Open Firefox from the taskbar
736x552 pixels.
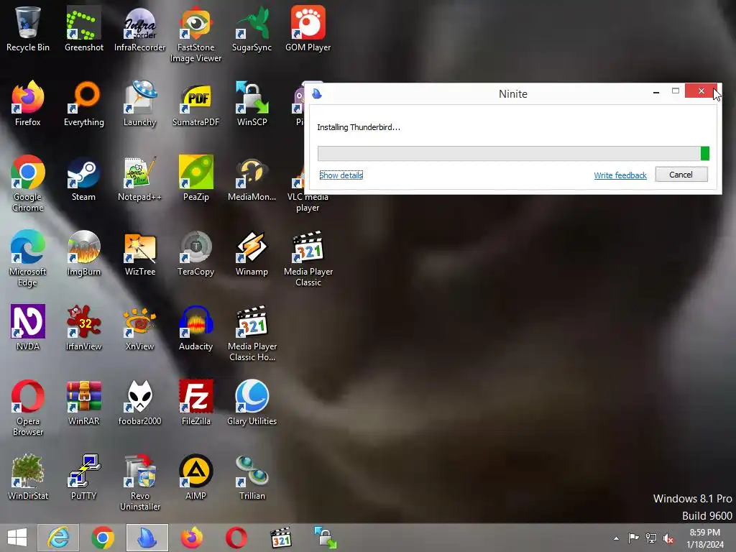click(x=192, y=538)
